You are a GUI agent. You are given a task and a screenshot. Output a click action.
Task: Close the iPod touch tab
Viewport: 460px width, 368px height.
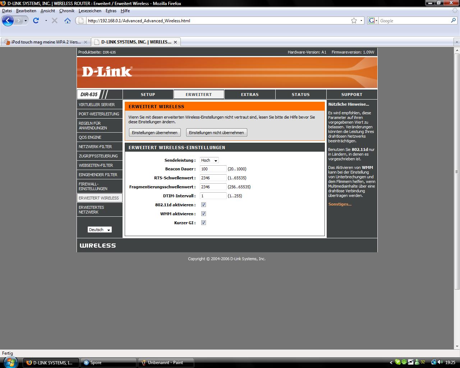(x=86, y=42)
